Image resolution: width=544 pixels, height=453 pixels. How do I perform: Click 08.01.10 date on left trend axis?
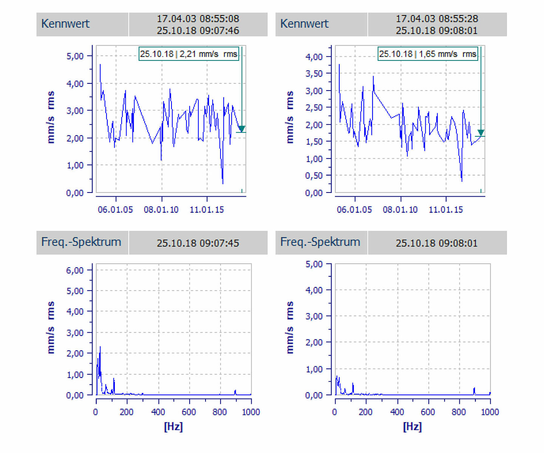point(161,210)
